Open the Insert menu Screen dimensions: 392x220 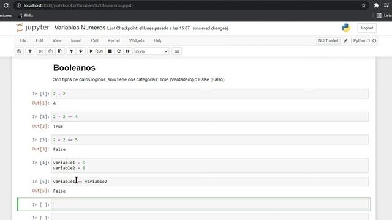tap(76, 40)
